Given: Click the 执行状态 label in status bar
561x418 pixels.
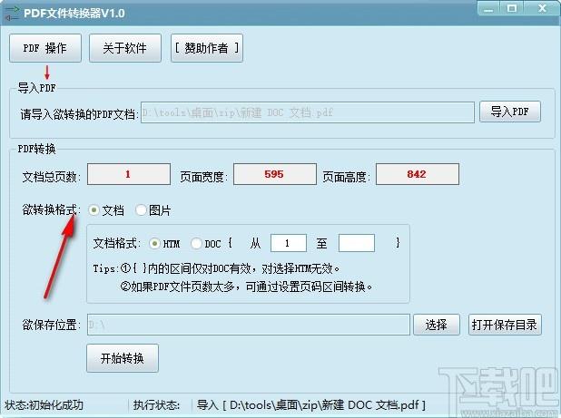Looking at the screenshot, I should [x=156, y=405].
